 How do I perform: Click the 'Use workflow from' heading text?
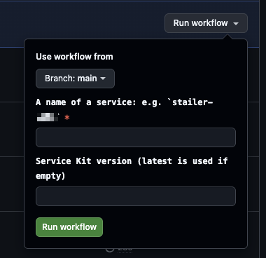coord(74,57)
